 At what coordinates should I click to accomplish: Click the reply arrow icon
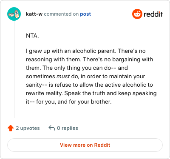click(x=52, y=128)
